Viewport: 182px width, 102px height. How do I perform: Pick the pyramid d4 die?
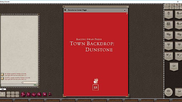tap(50, 94)
